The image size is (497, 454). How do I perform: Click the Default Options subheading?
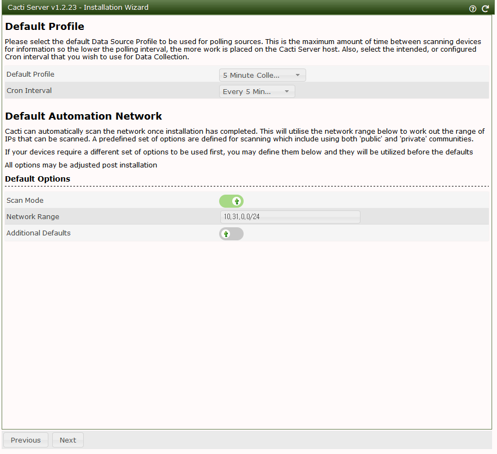38,179
